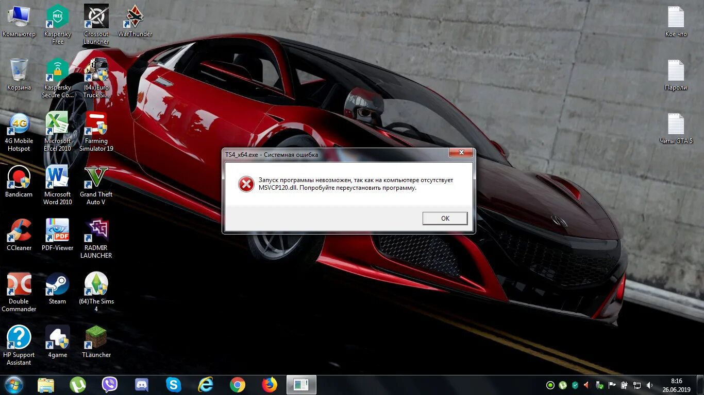Launch Google Chrome from the taskbar
The image size is (704, 395).
[238, 385]
